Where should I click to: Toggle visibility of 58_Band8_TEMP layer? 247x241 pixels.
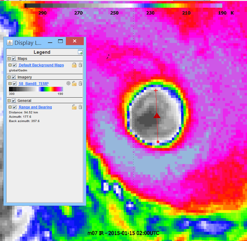click(x=15, y=84)
